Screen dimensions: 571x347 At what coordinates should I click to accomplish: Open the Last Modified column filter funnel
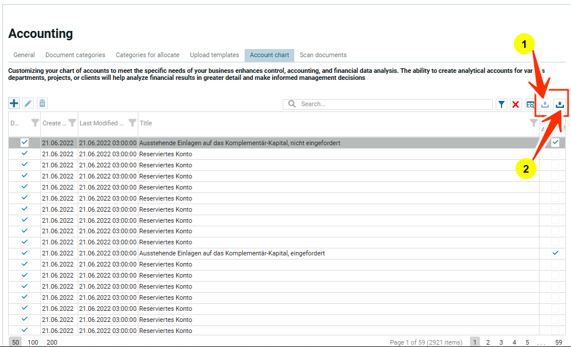(x=132, y=123)
